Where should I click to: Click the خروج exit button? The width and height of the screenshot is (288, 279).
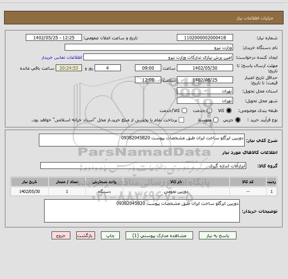[x=61, y=236]
